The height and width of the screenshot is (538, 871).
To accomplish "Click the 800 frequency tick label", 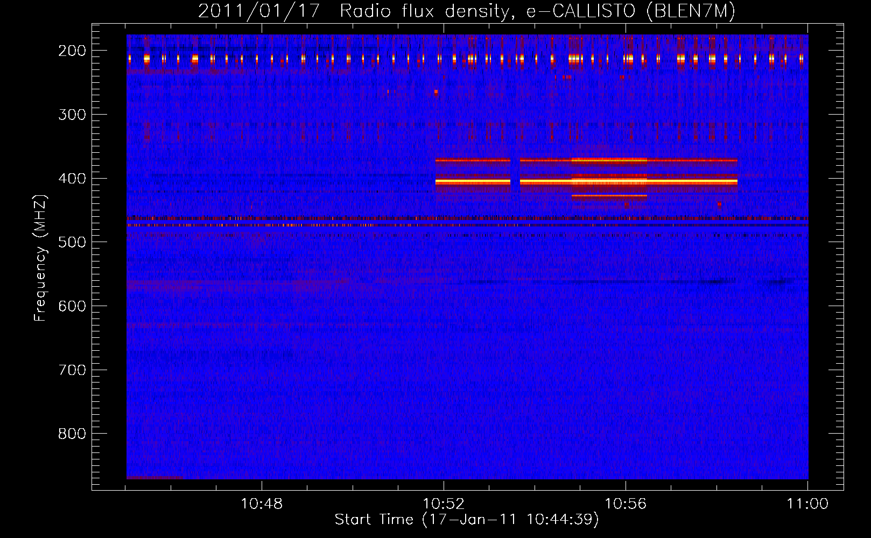I will 72,434.
